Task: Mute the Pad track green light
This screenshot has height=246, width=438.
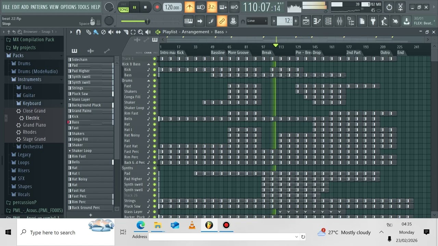Action: tap(155, 174)
